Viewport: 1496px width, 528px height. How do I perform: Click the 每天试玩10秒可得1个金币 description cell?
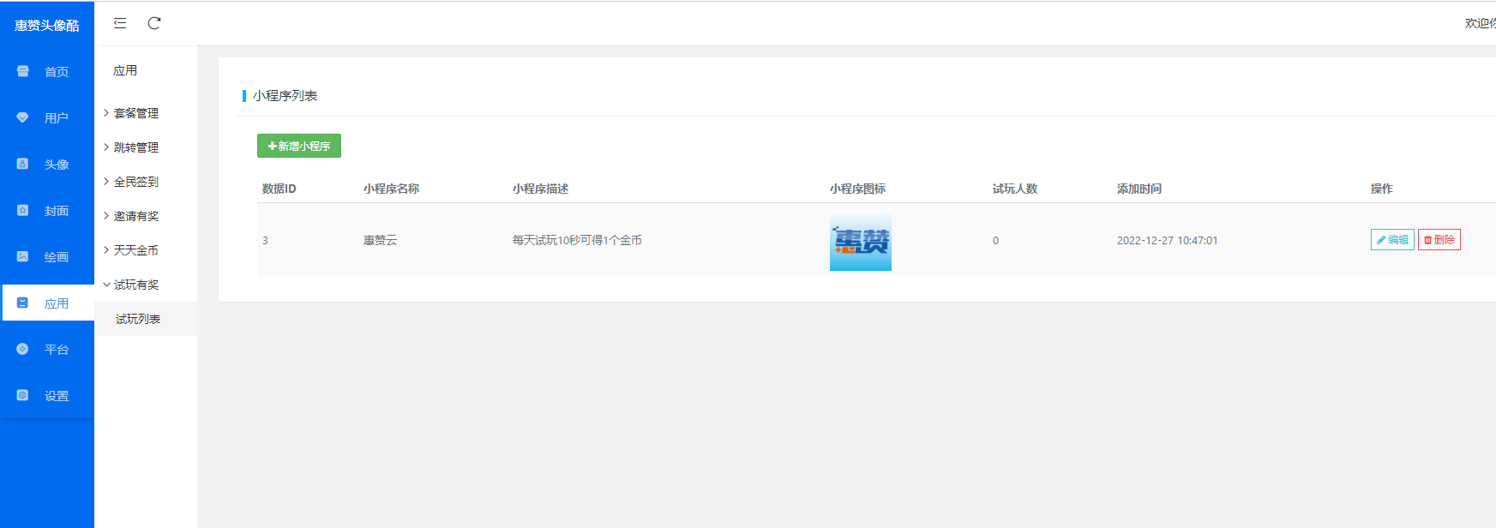click(577, 240)
